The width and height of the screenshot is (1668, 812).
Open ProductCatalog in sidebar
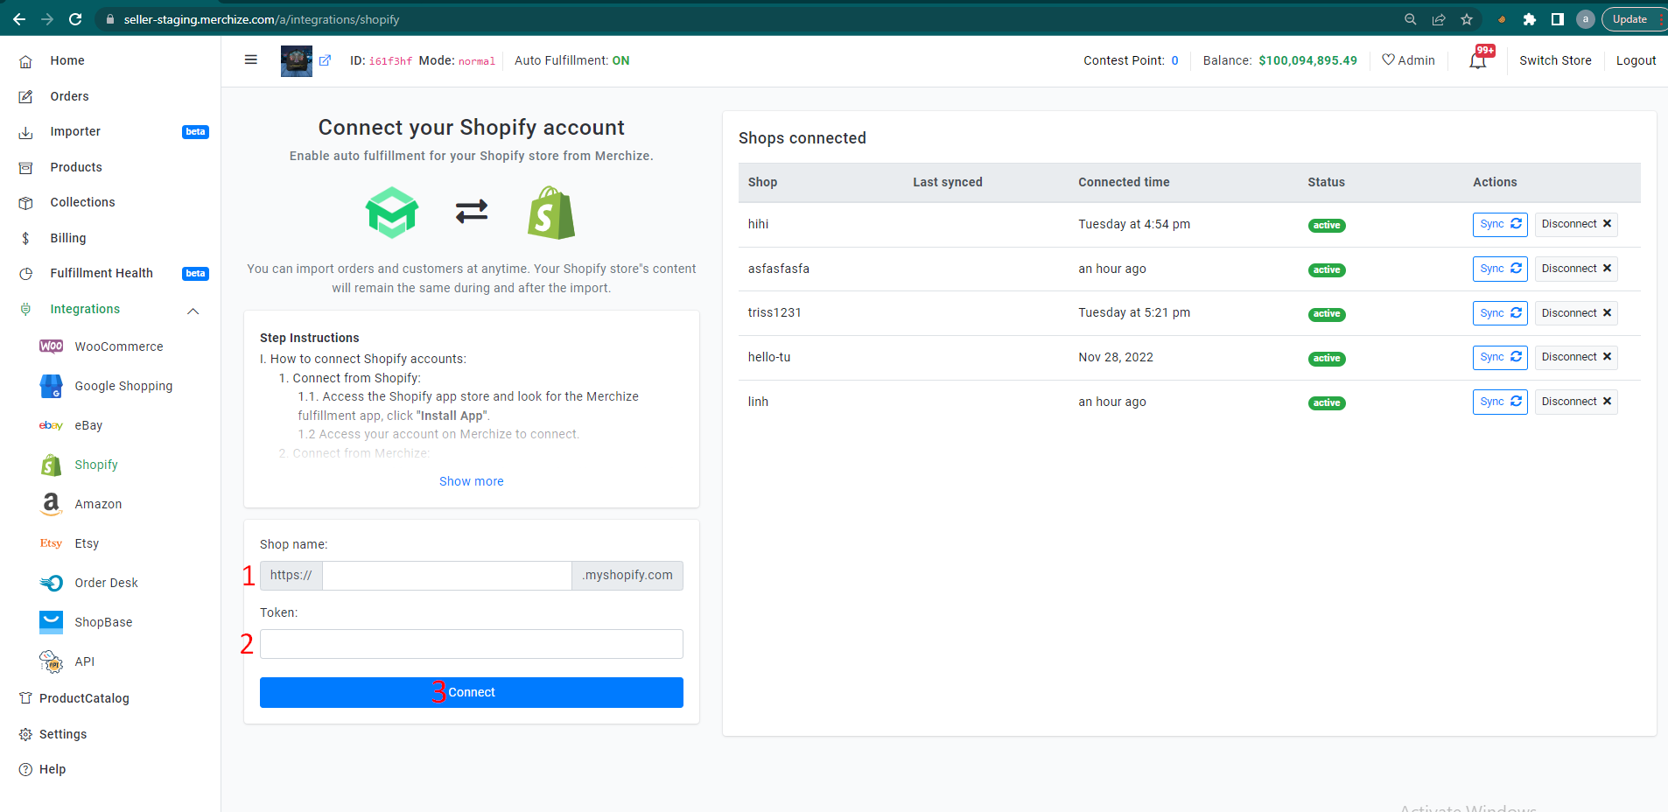(x=84, y=698)
